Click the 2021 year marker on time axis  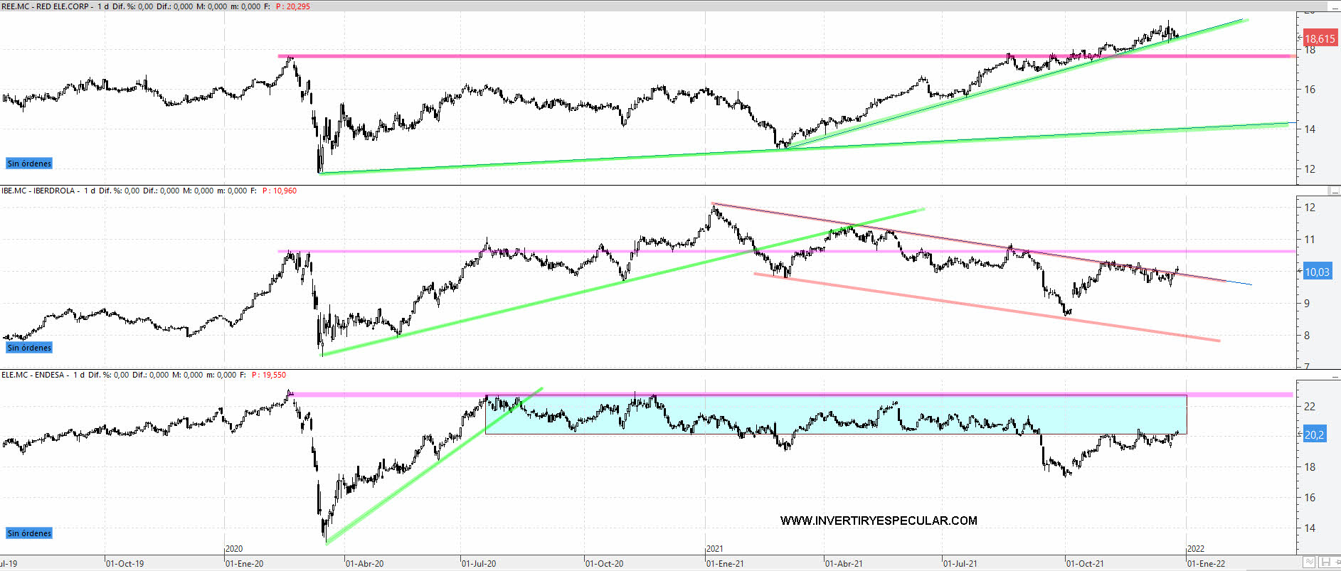coord(714,549)
